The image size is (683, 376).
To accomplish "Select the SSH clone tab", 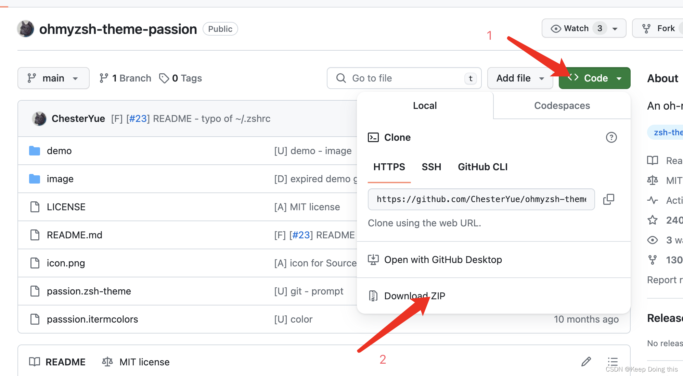I will pos(431,167).
